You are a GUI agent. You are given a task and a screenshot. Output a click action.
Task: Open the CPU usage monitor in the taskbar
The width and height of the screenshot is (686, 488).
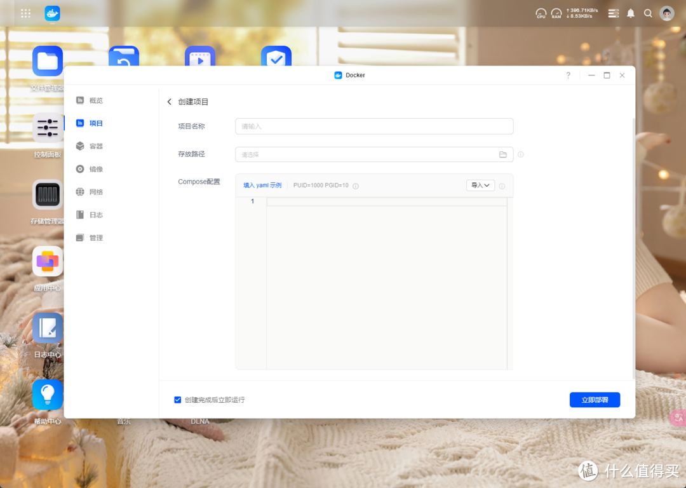[541, 13]
